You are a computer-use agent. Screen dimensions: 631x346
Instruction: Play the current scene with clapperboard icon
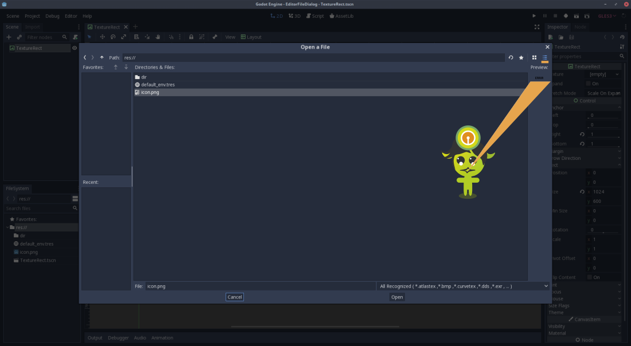(x=577, y=16)
